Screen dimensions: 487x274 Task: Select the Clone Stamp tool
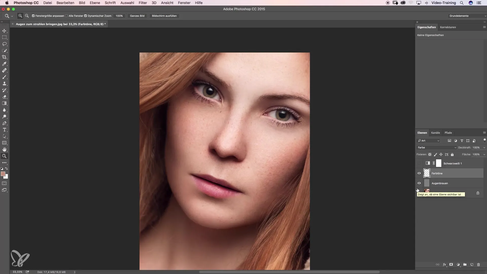4,83
